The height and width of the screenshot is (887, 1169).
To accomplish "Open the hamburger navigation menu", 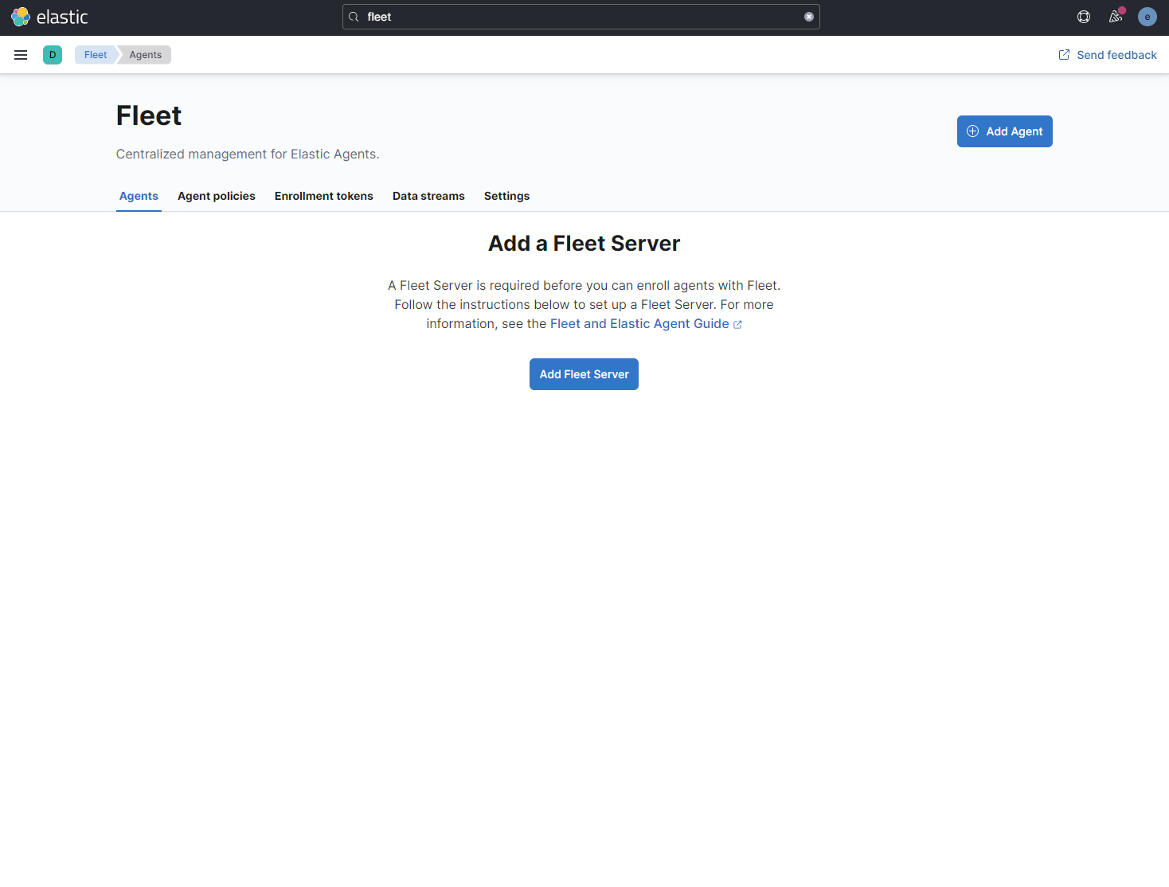I will [21, 55].
